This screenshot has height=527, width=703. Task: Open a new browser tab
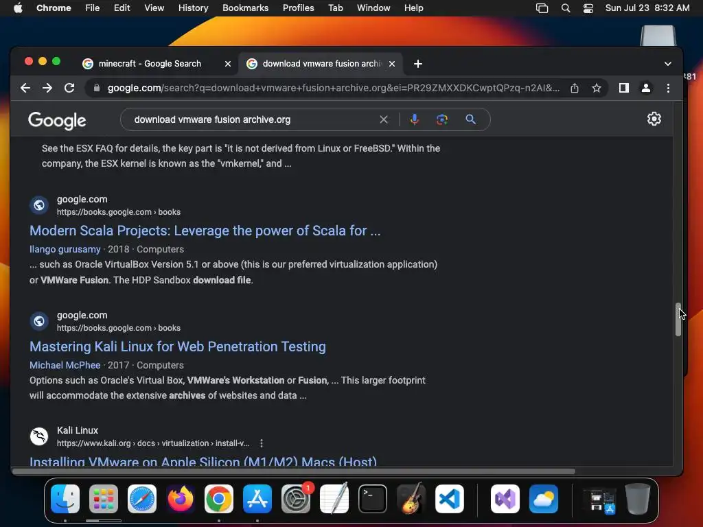click(x=418, y=64)
